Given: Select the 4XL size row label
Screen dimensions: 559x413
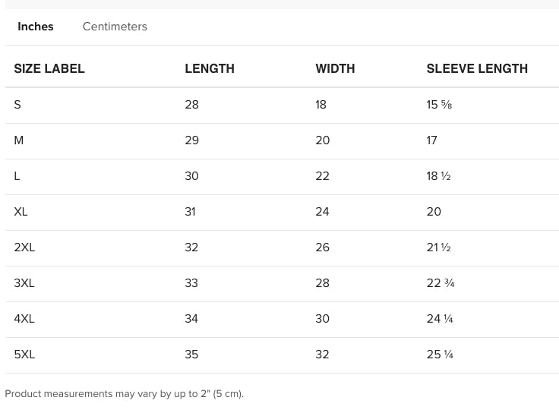Looking at the screenshot, I should (24, 319).
